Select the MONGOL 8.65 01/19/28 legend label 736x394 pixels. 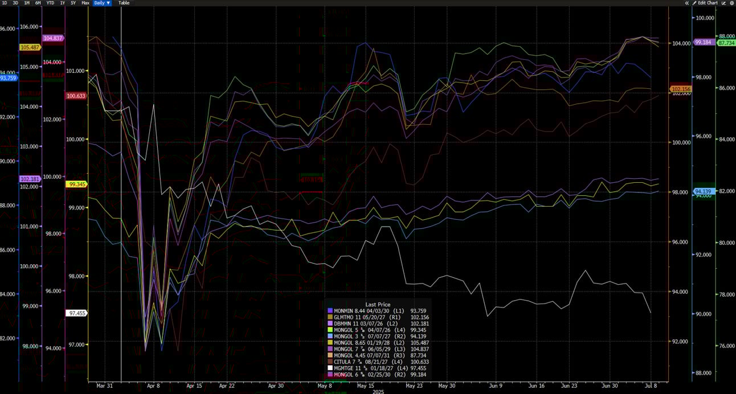tap(363, 343)
